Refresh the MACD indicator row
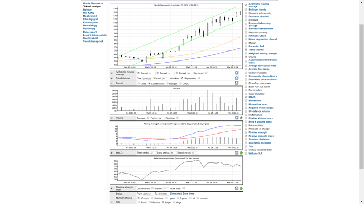 point(236,152)
